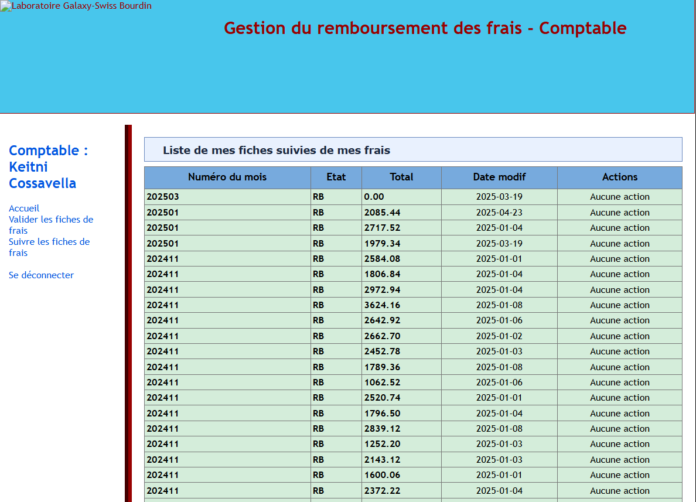The width and height of the screenshot is (696, 502).
Task: Click total 1252.20 cell
Action: [402, 444]
